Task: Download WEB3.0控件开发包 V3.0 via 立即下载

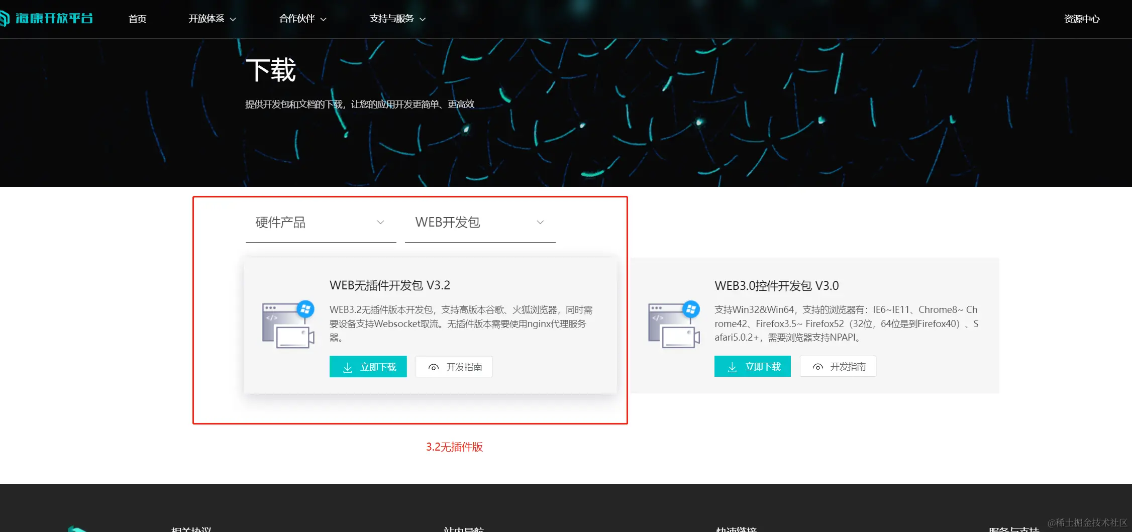Action: click(x=753, y=367)
